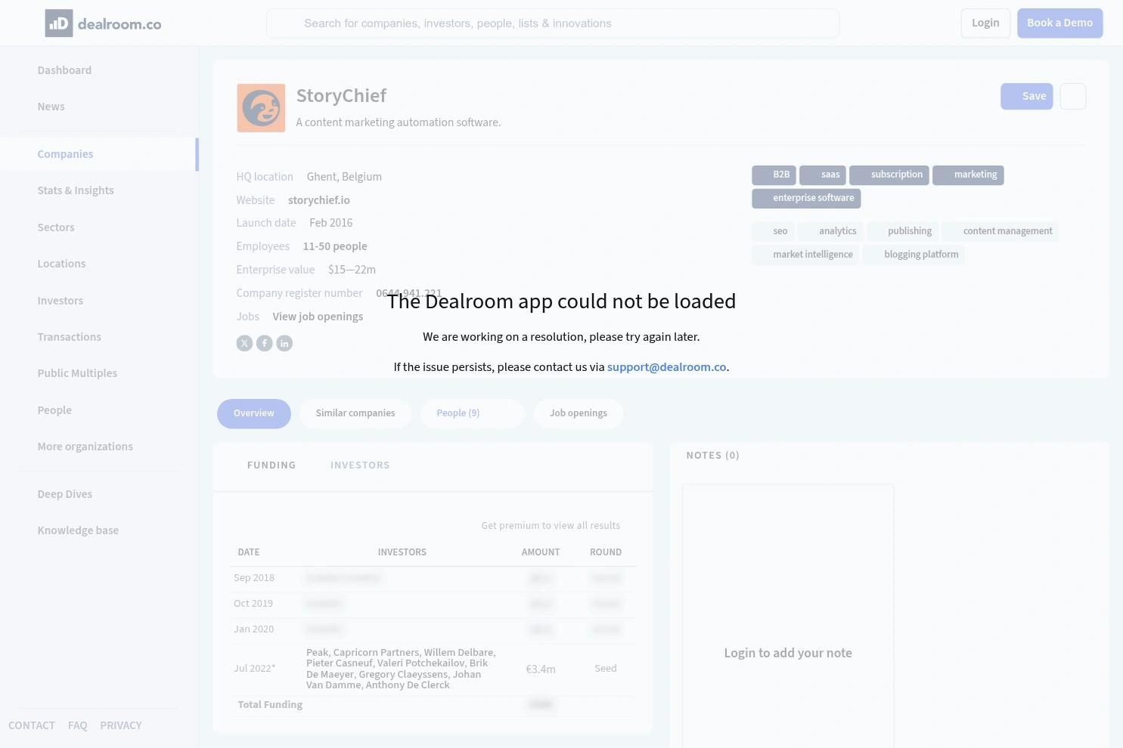This screenshot has height=748, width=1123.
Task: Switch to Similar companies tab
Action: tap(355, 413)
